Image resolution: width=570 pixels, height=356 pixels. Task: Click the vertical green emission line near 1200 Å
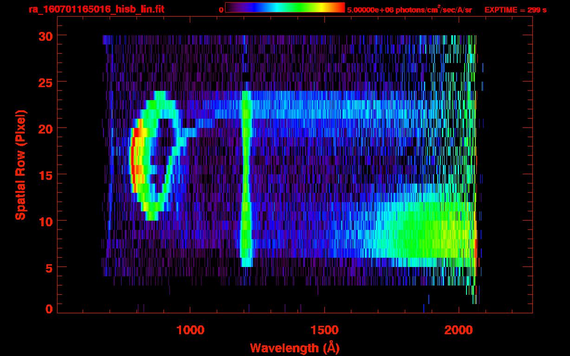tap(246, 178)
